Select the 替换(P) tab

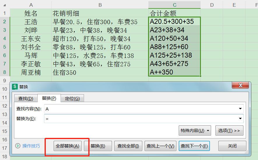[x=49, y=98]
